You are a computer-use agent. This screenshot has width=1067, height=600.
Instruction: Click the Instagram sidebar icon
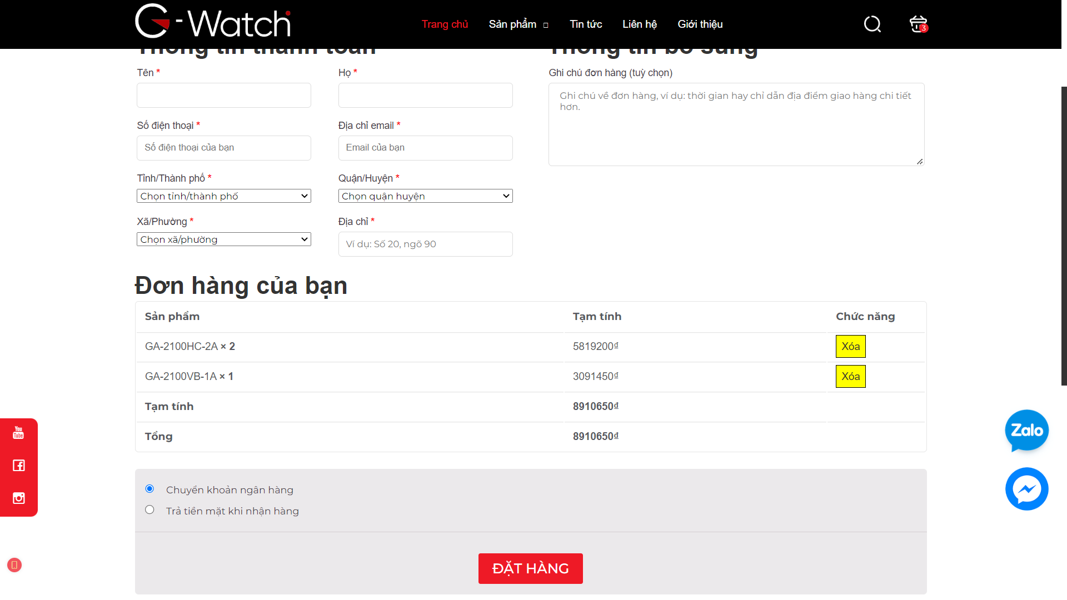coord(18,498)
